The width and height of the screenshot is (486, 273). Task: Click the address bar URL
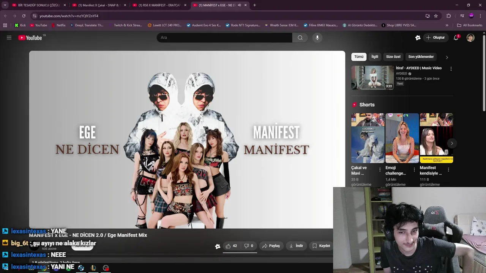pyautogui.click(x=69, y=16)
